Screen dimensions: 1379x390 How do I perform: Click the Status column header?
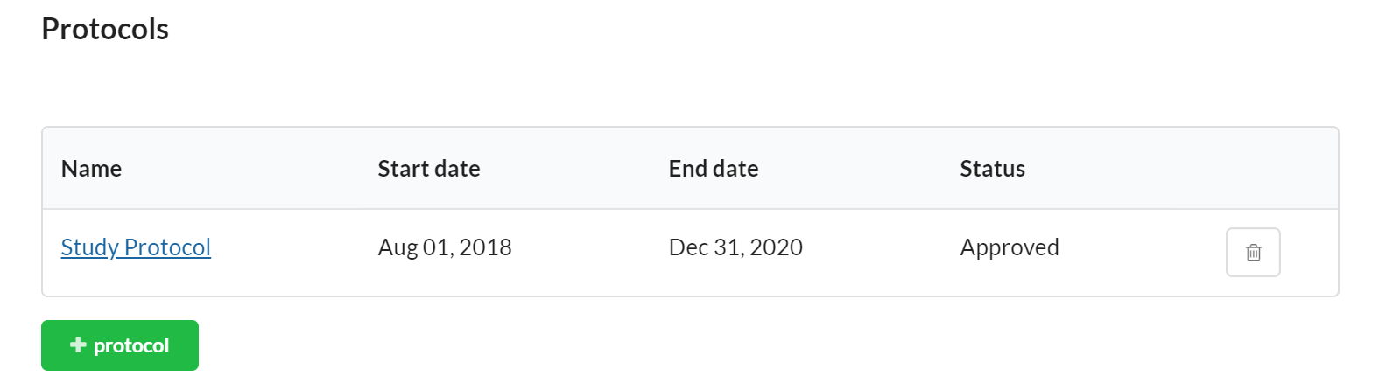pos(992,169)
